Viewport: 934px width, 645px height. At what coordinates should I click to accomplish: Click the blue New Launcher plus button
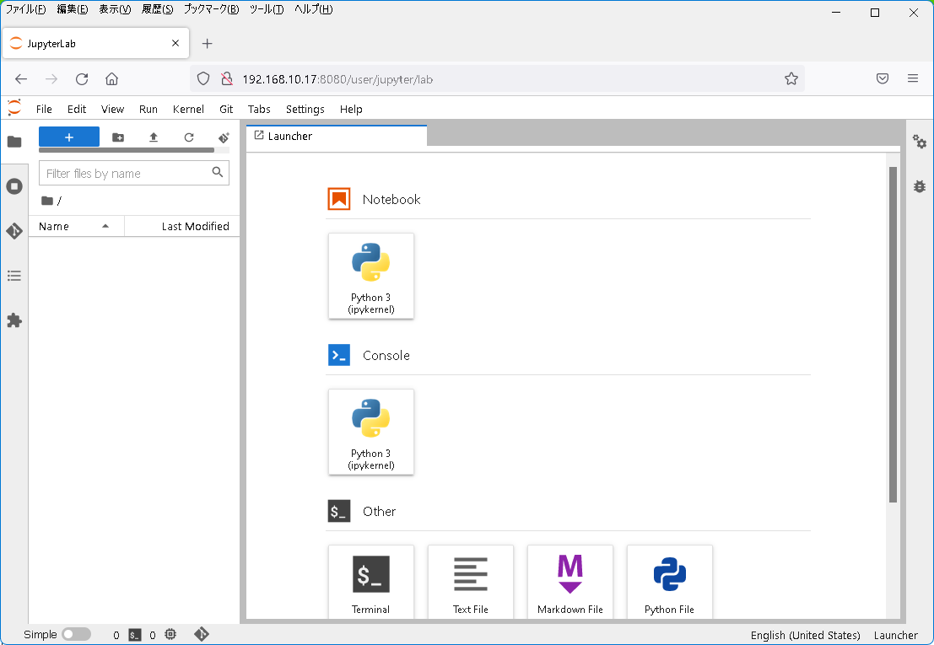pos(69,137)
